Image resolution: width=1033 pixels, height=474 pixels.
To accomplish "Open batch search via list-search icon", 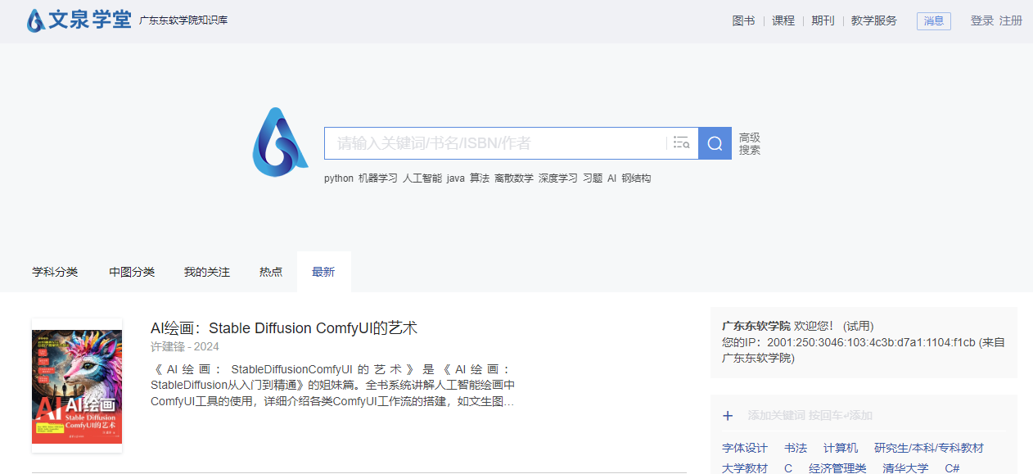I will coord(681,142).
